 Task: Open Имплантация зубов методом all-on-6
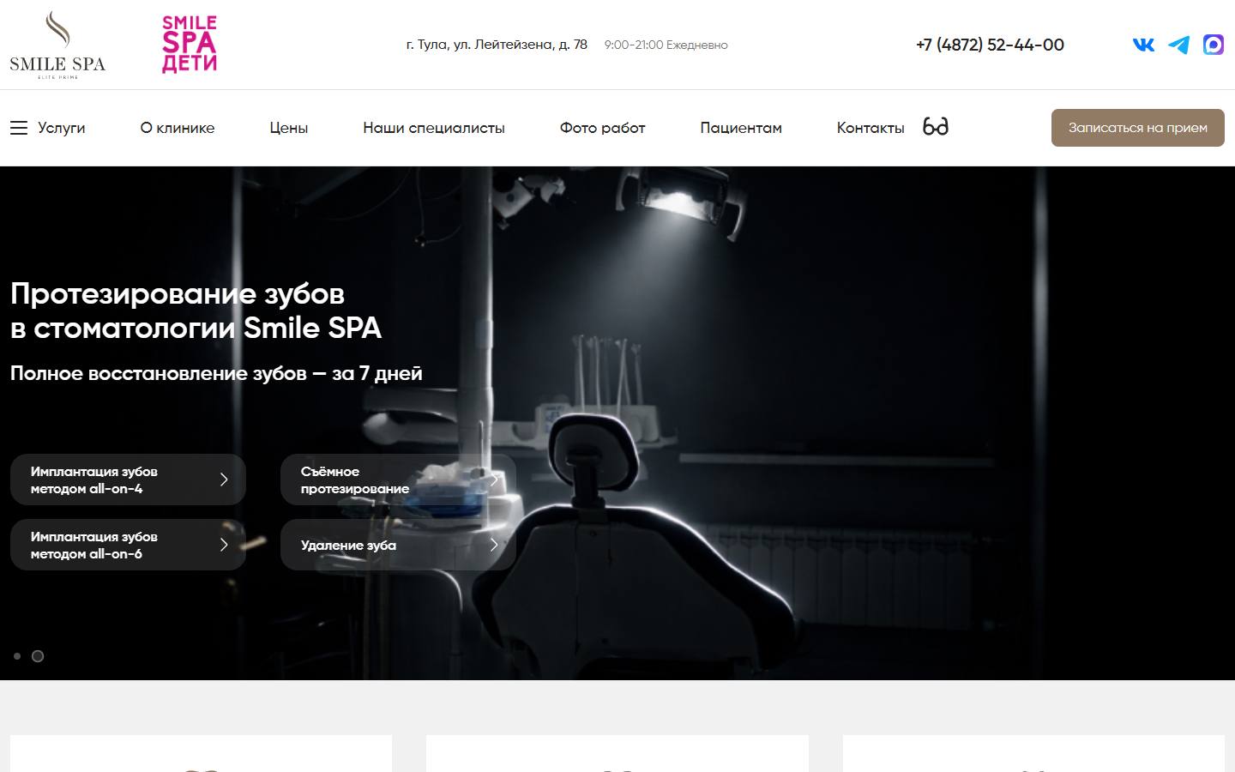click(x=128, y=545)
